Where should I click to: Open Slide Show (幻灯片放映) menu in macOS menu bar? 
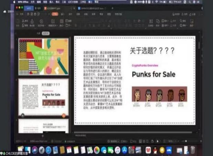click(x=73, y=2)
